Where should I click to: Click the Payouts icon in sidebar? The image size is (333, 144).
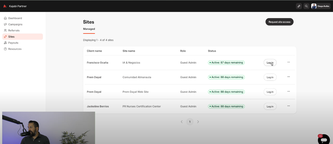coord(5,43)
